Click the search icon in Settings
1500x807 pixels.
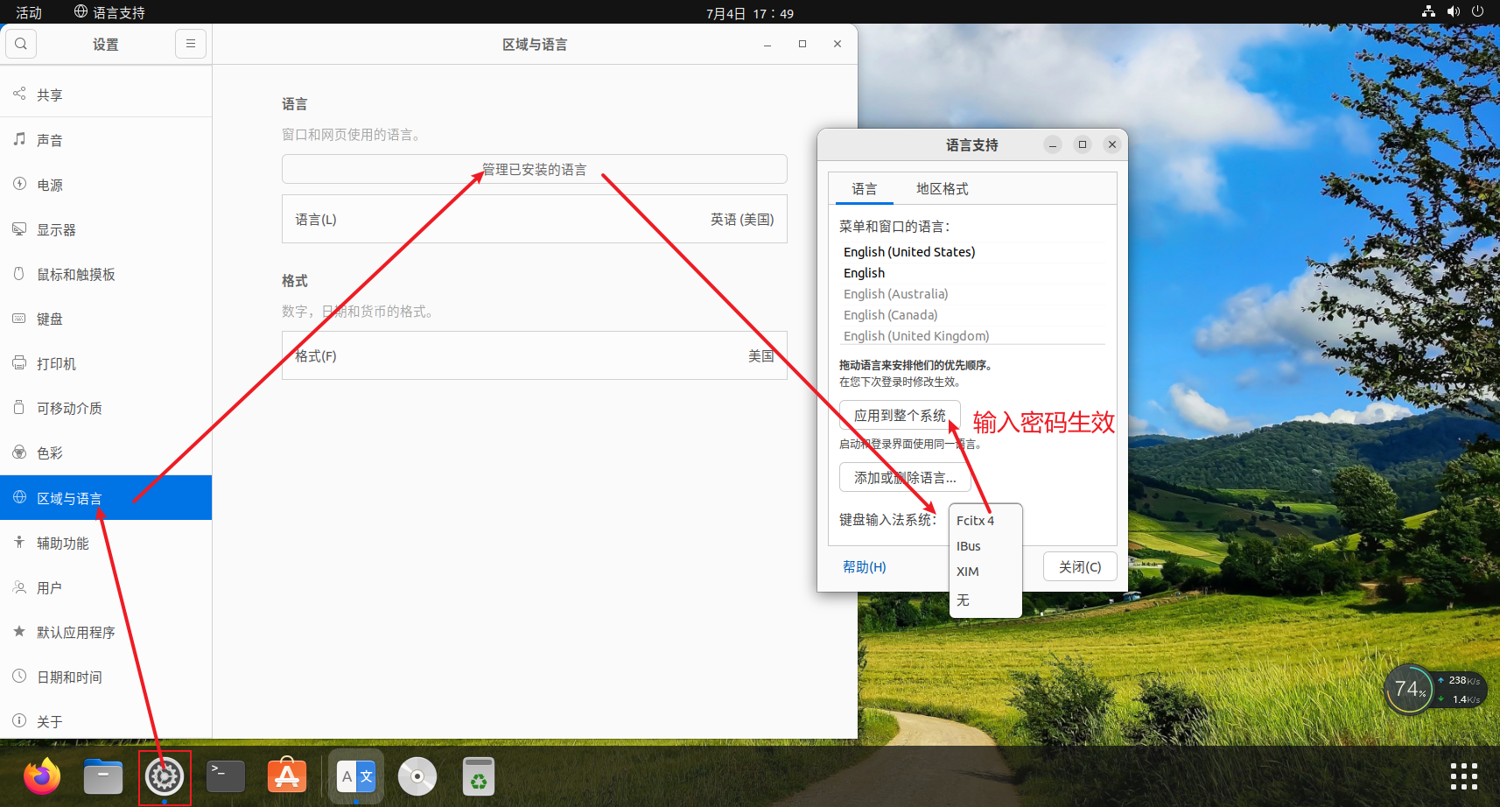click(21, 44)
